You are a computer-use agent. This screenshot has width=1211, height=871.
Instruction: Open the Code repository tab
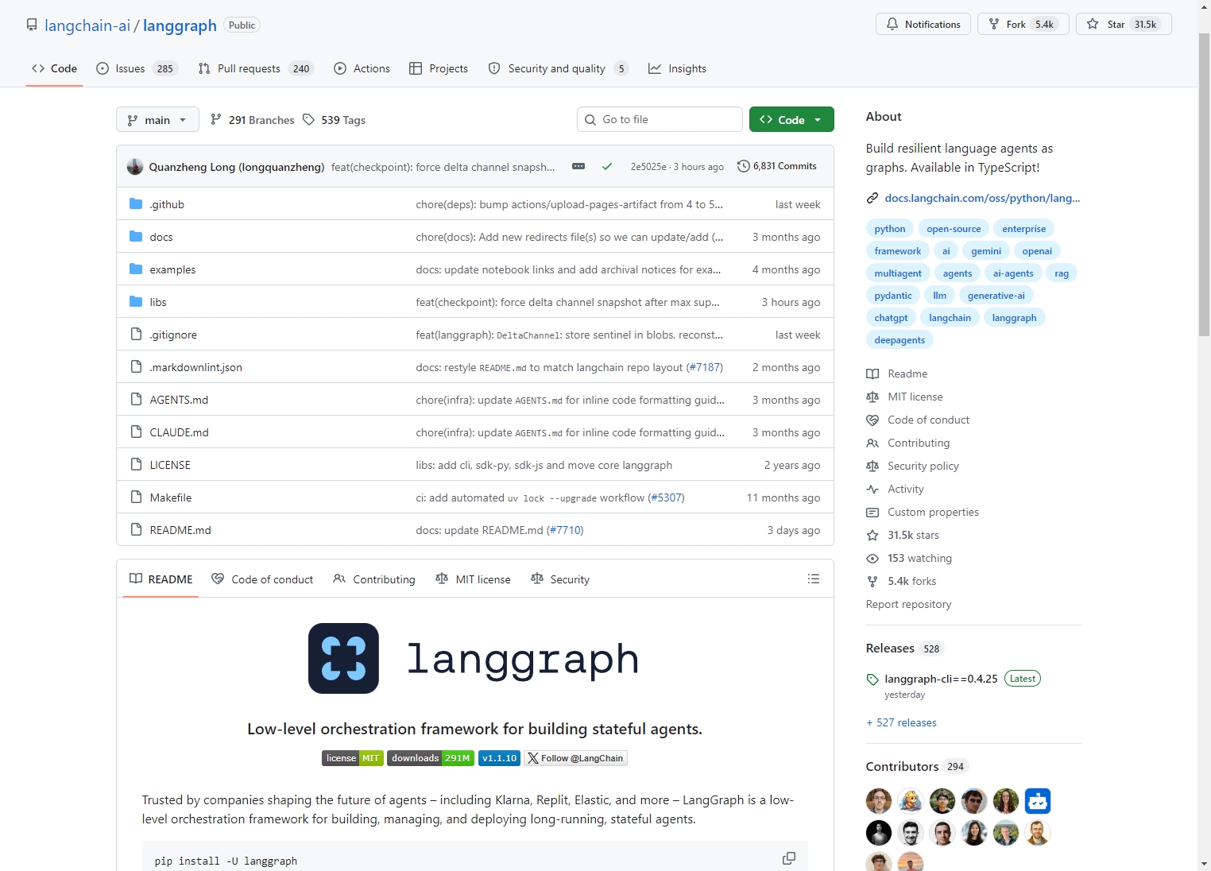click(x=54, y=68)
